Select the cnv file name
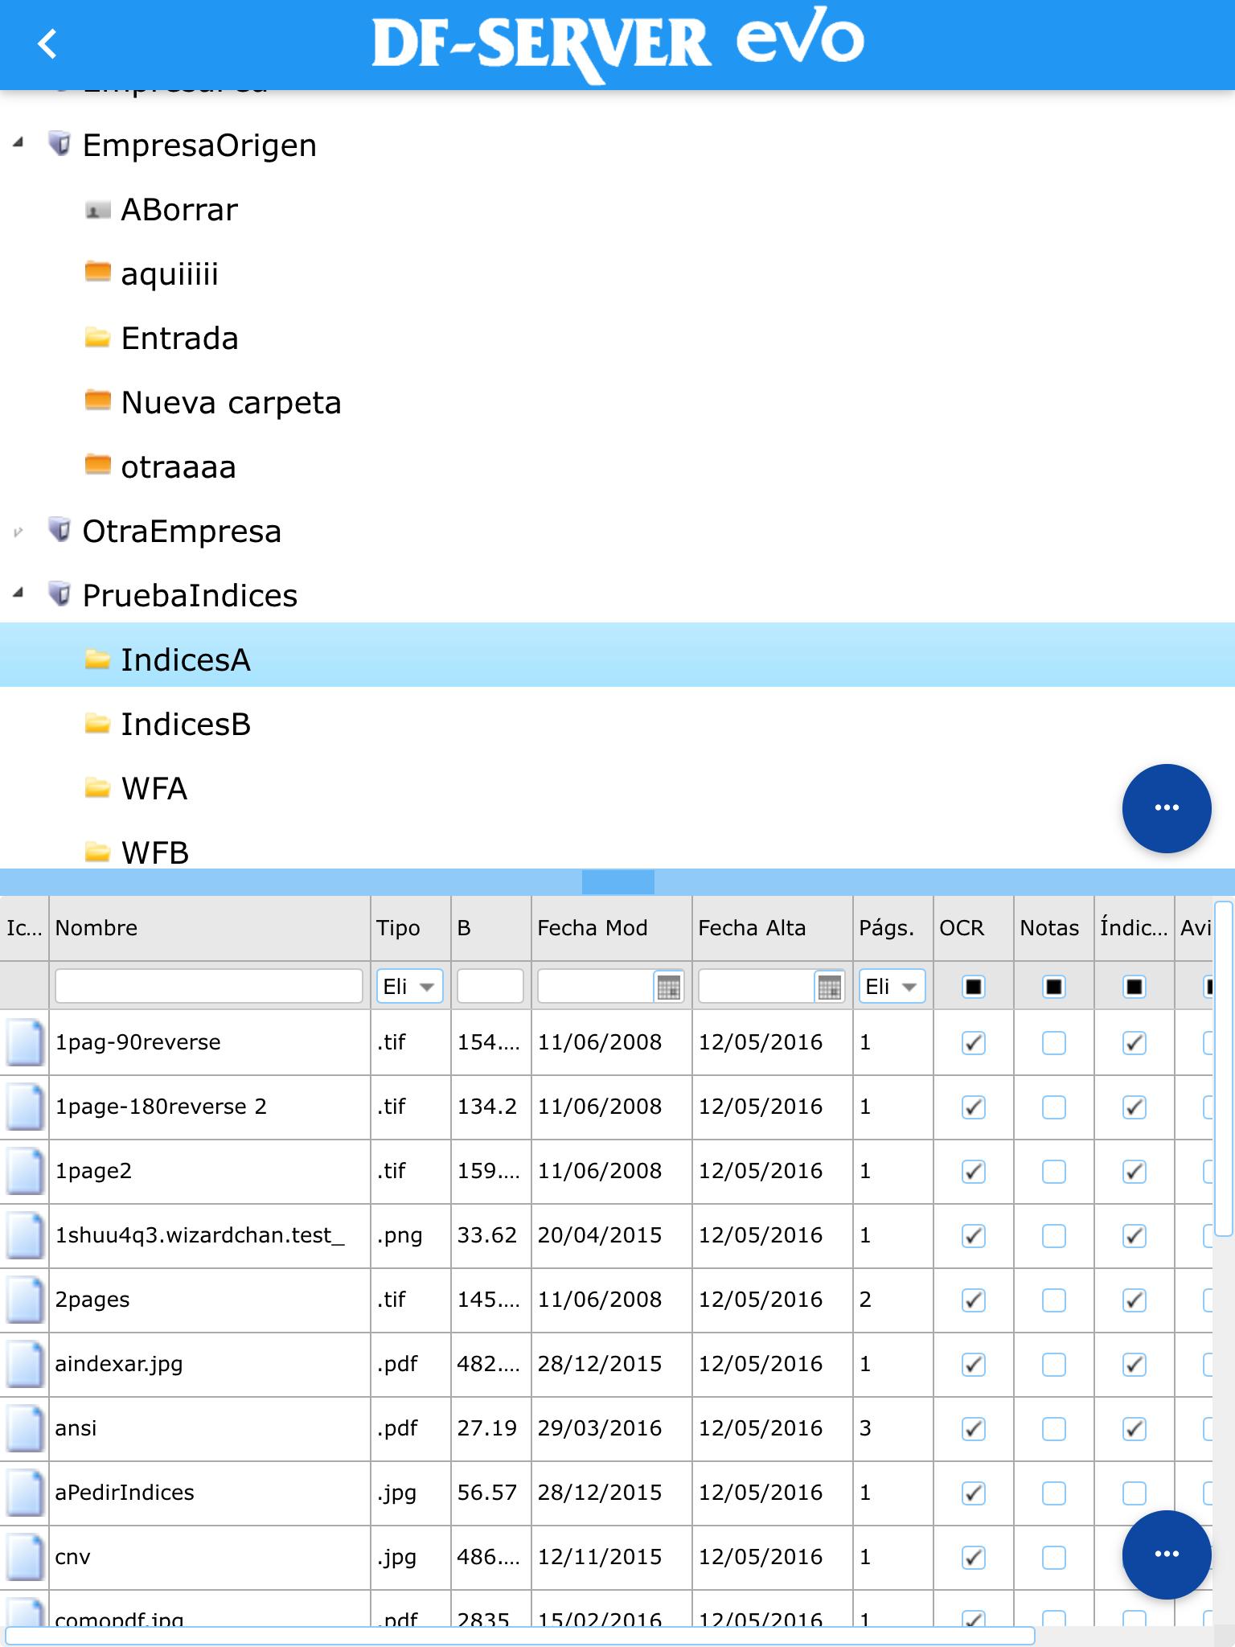Screen dimensions: 1235x1647 click(x=72, y=1557)
